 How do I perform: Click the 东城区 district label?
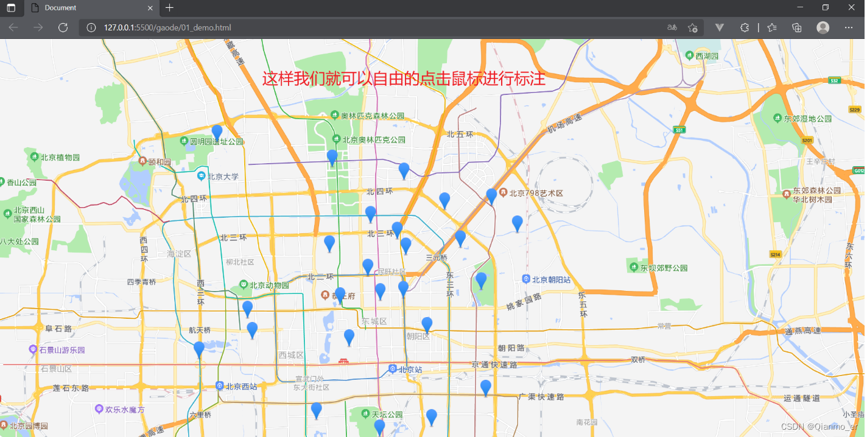pos(374,321)
